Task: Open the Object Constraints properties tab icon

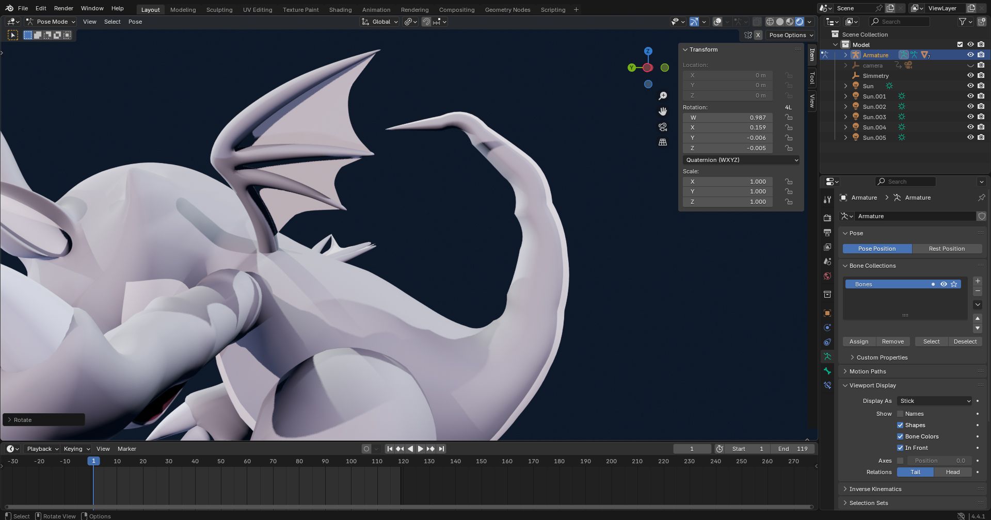Action: click(x=827, y=342)
